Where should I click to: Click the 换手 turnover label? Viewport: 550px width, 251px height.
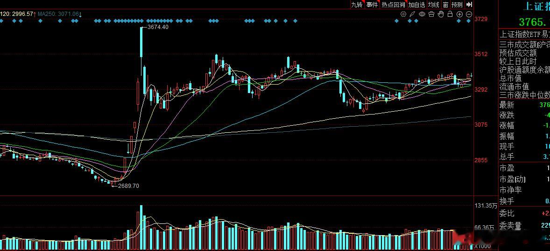(x=507, y=201)
